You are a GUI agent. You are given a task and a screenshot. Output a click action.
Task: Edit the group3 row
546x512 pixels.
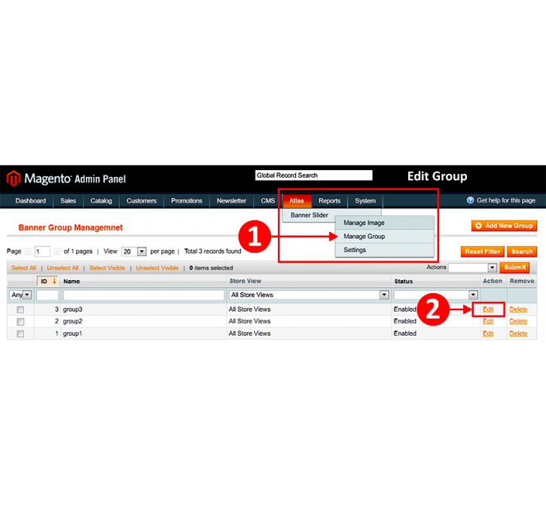(488, 309)
